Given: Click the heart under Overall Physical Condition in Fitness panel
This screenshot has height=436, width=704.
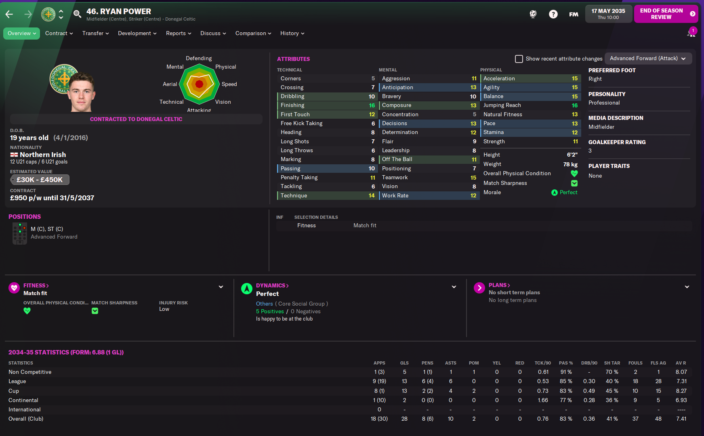Looking at the screenshot, I should 27,311.
